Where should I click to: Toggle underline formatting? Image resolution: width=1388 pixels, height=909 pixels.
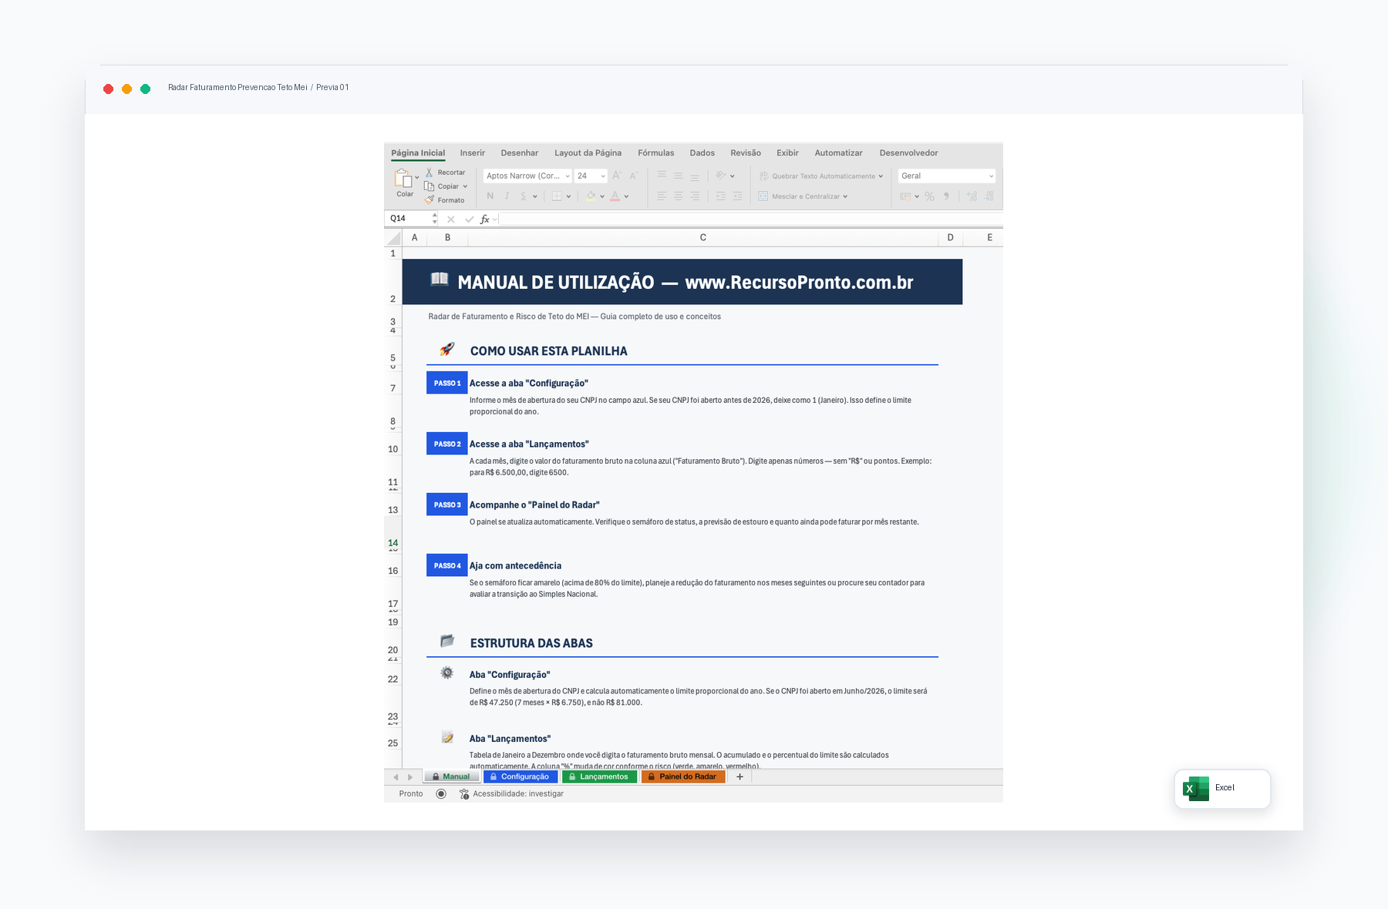(x=523, y=196)
